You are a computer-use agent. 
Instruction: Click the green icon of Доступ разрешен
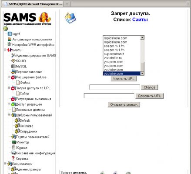click(x=13, y=104)
